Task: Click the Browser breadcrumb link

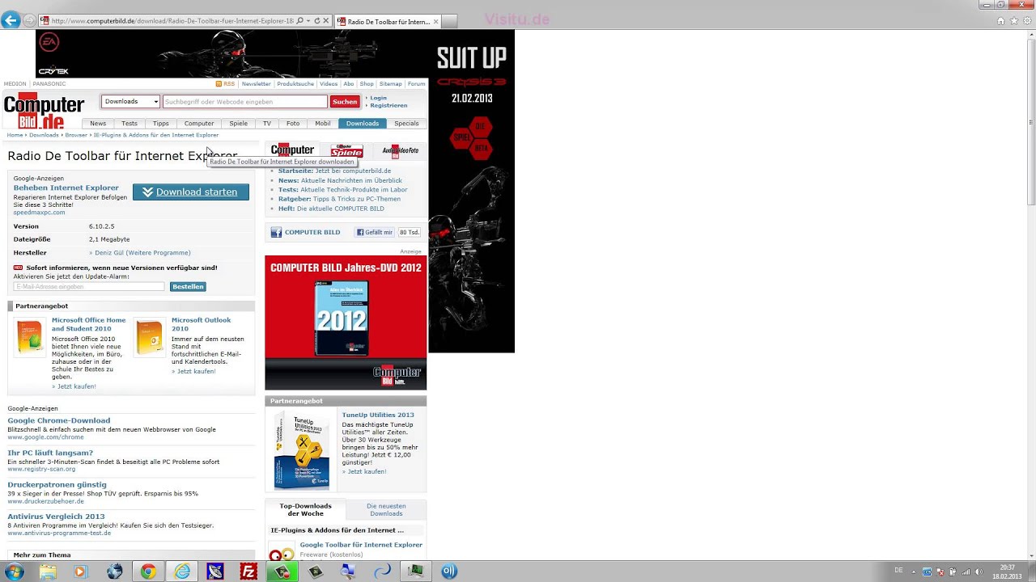Action: (x=76, y=135)
